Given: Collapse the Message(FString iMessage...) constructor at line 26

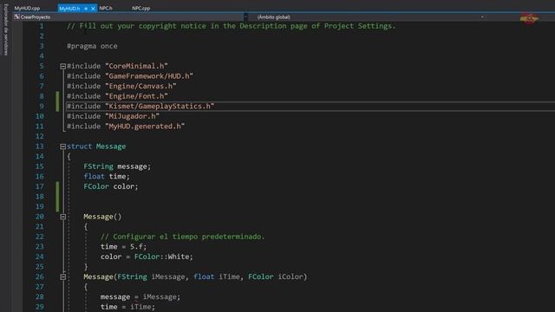Looking at the screenshot, I should tap(62, 276).
